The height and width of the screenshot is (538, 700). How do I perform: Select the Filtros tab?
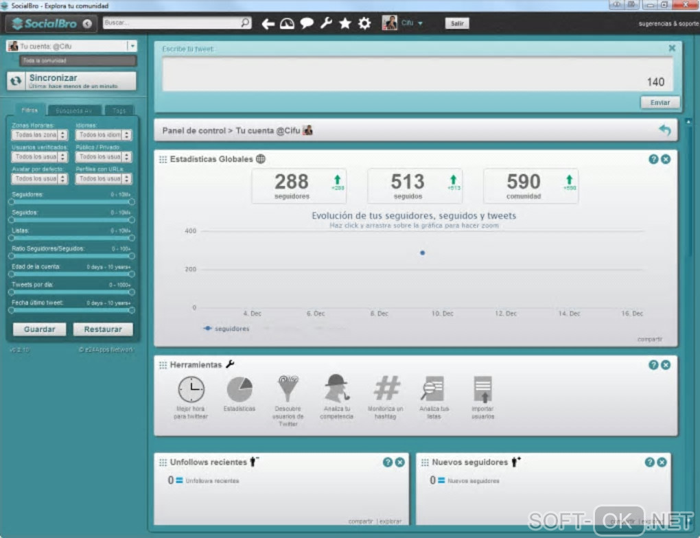click(30, 110)
